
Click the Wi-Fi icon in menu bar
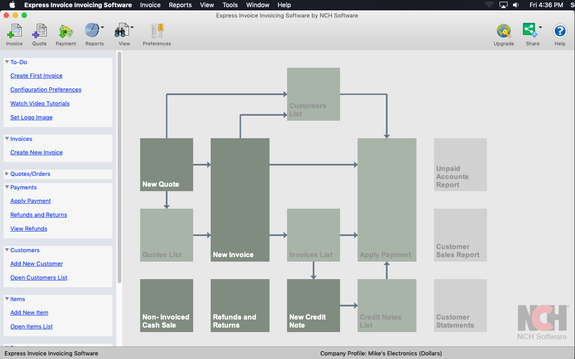(489, 5)
